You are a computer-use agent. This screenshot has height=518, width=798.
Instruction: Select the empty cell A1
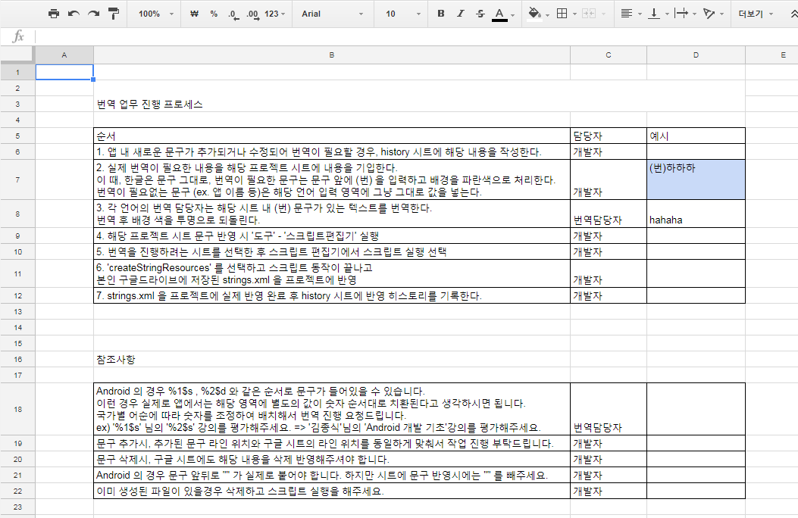(x=64, y=72)
